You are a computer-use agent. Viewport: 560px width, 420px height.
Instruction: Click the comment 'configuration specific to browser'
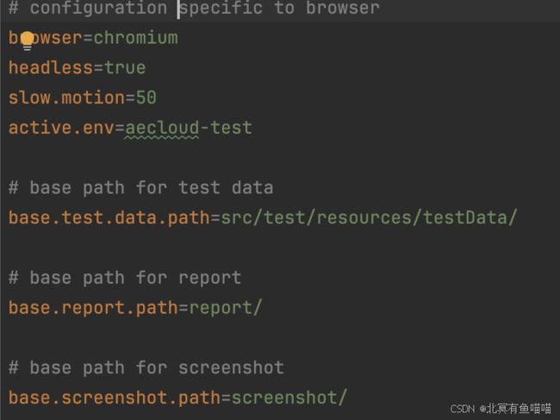point(195,8)
